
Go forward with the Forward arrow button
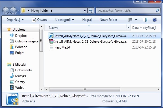13,10
